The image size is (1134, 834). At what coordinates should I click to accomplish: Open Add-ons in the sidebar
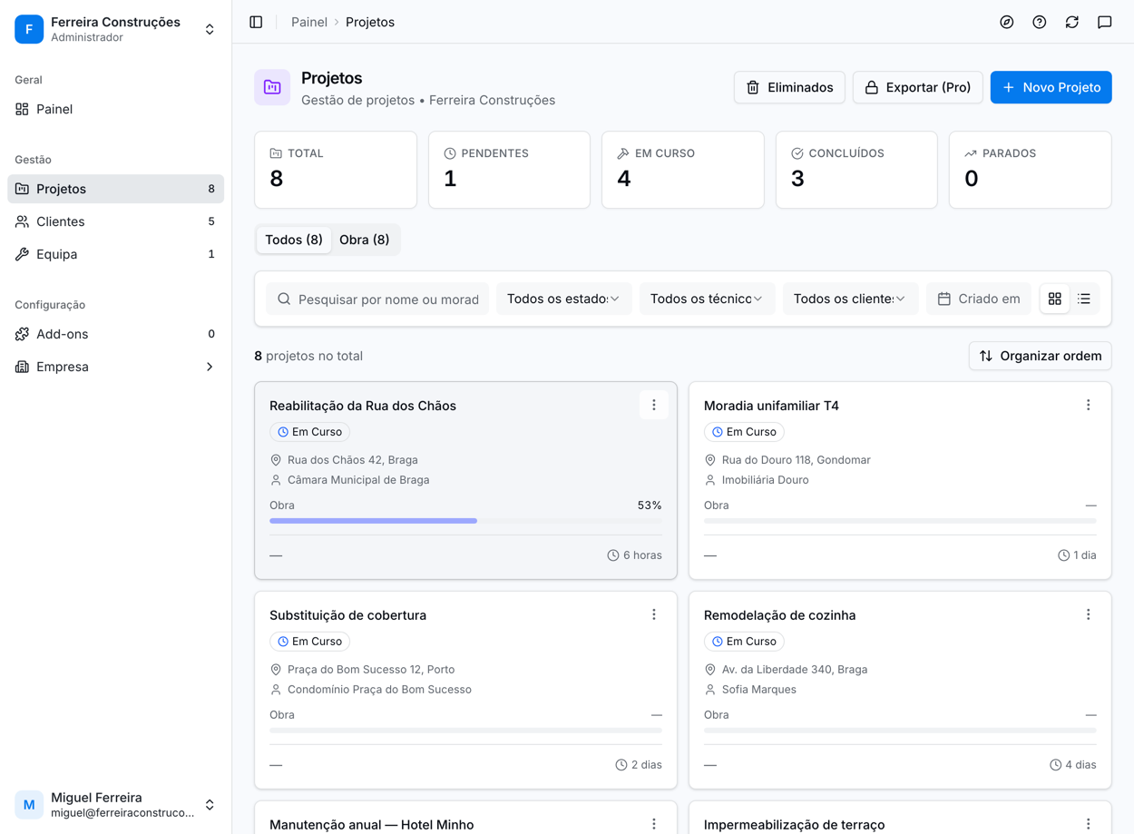point(115,334)
